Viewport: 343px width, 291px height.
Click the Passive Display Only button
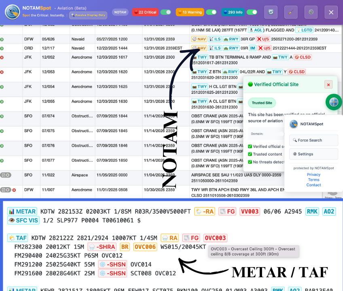coord(88,15)
